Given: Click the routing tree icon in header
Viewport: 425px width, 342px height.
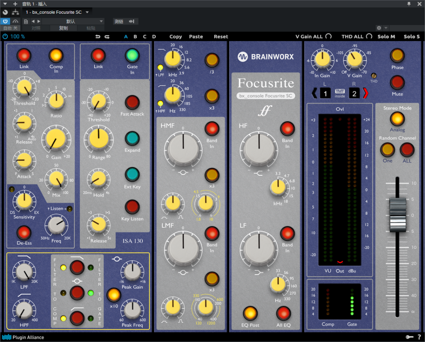Looking at the screenshot, I should pyautogui.click(x=15, y=12).
